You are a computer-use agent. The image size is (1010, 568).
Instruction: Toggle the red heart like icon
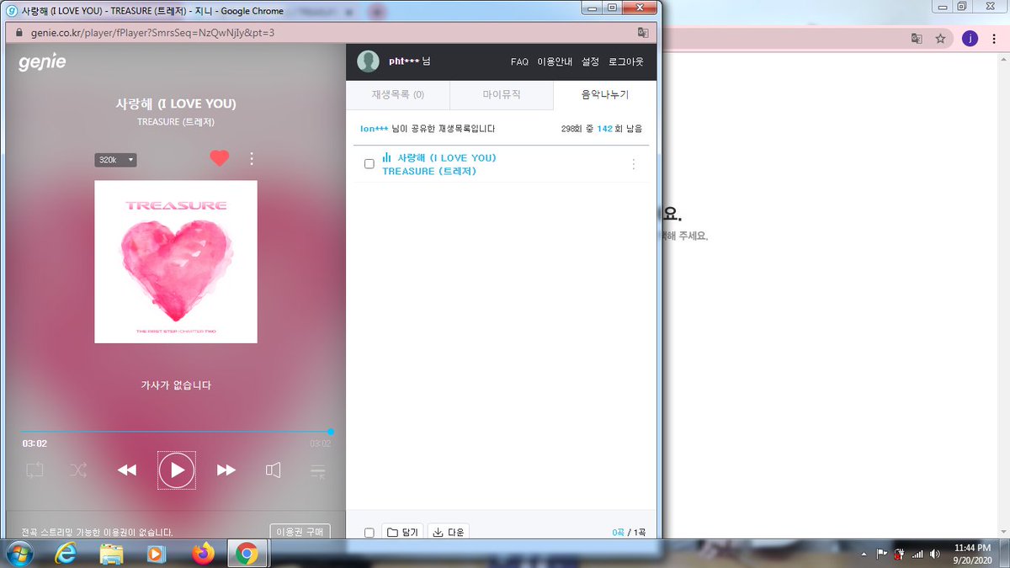pos(219,158)
